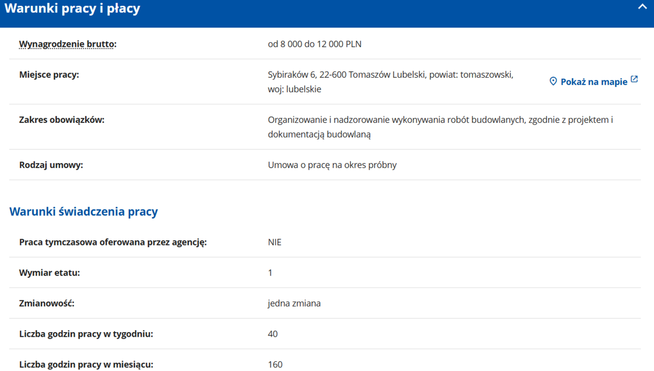This screenshot has width=654, height=371.
Task: Click the jedna zmiana value
Action: point(294,304)
